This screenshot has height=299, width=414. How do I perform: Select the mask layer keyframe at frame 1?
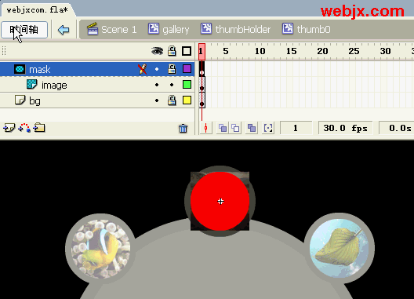[202, 69]
